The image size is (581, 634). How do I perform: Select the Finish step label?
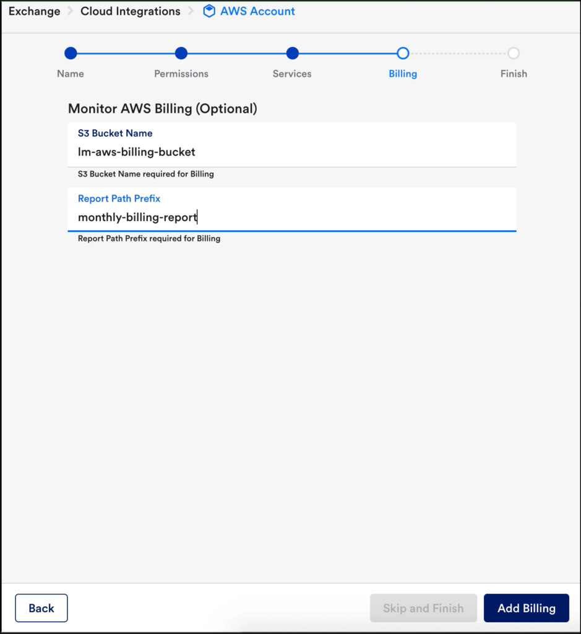click(514, 74)
